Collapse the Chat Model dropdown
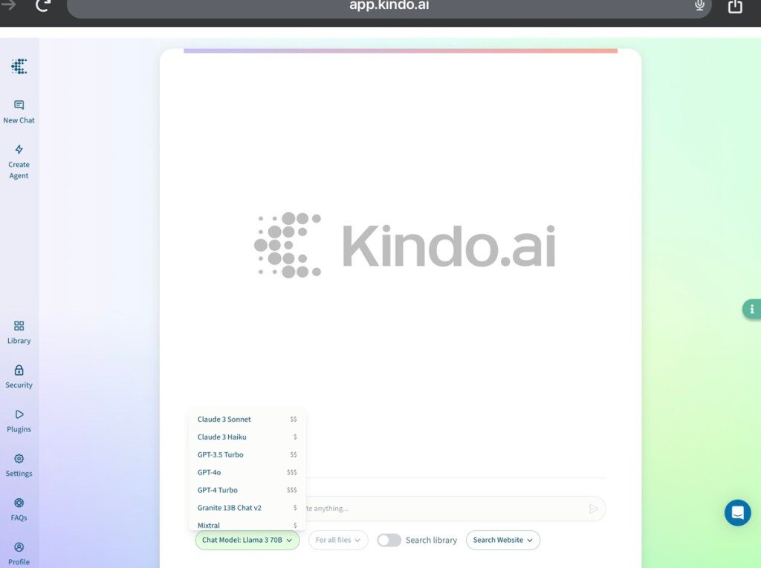 point(247,540)
